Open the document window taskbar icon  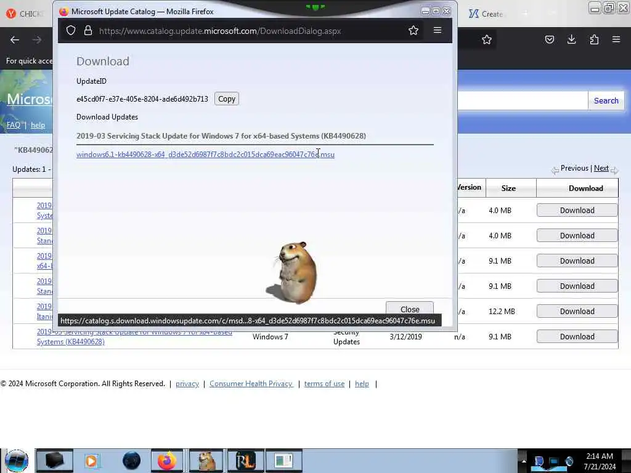tap(283, 461)
